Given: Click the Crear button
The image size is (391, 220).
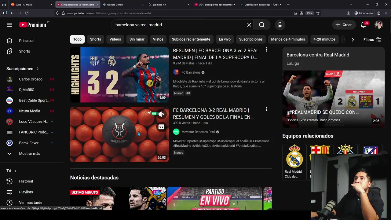Looking at the screenshot, I should tap(344, 25).
